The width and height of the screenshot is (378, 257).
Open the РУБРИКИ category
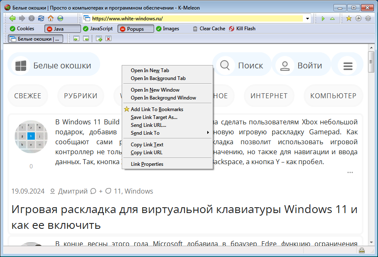[x=81, y=96]
